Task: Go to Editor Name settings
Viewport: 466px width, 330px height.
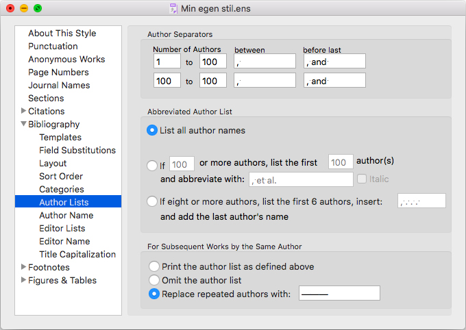Action: point(64,241)
